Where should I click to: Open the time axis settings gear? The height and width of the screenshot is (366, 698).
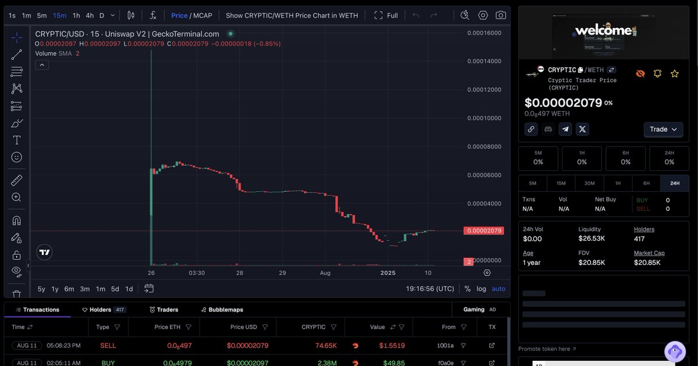pos(487,272)
